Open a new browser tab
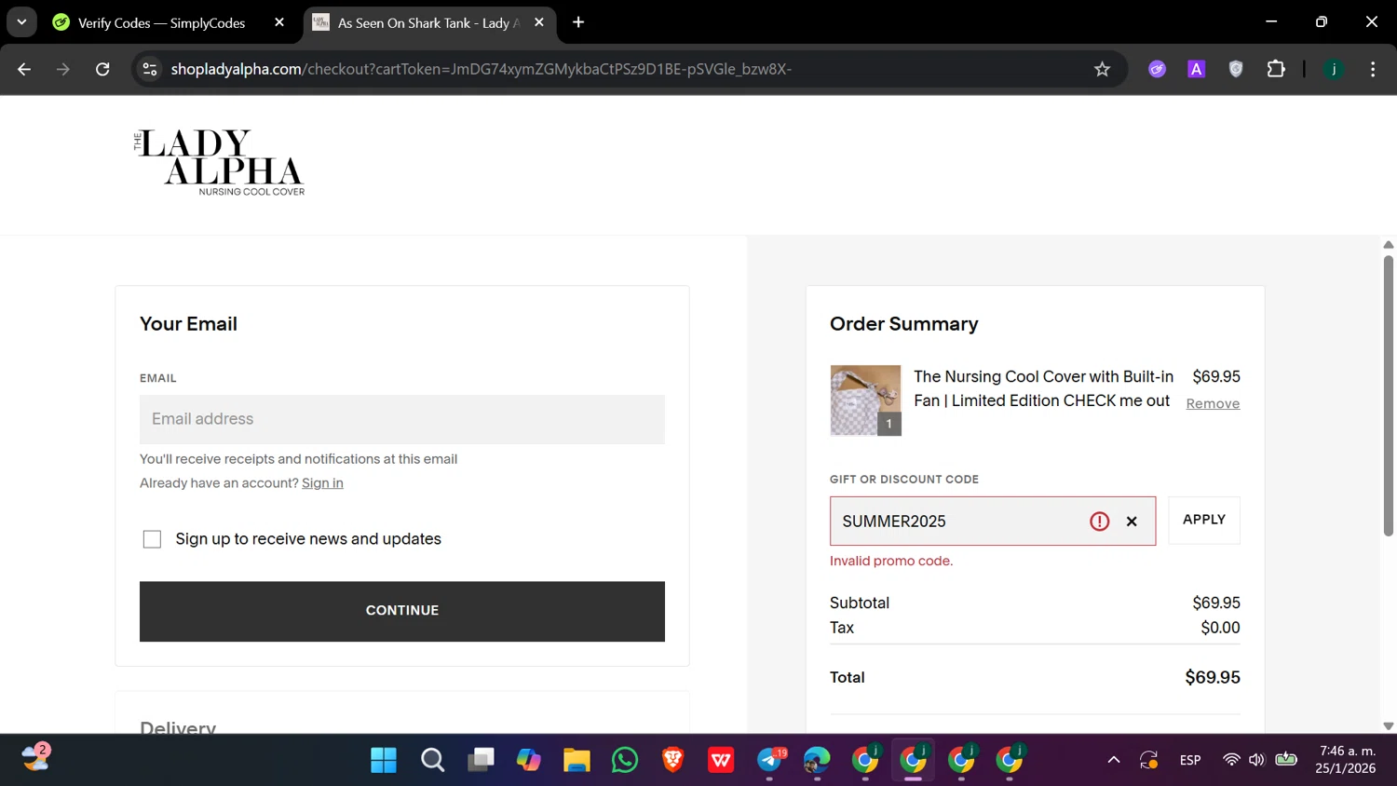 pyautogui.click(x=578, y=22)
